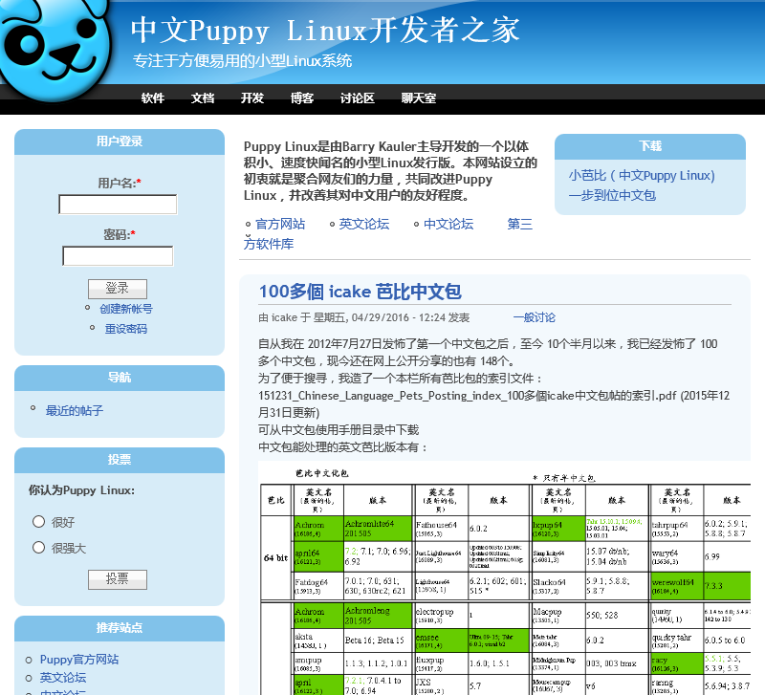Open the 英文论坛 link below the intro
Viewport: 765px width, 695px height.
tap(364, 224)
